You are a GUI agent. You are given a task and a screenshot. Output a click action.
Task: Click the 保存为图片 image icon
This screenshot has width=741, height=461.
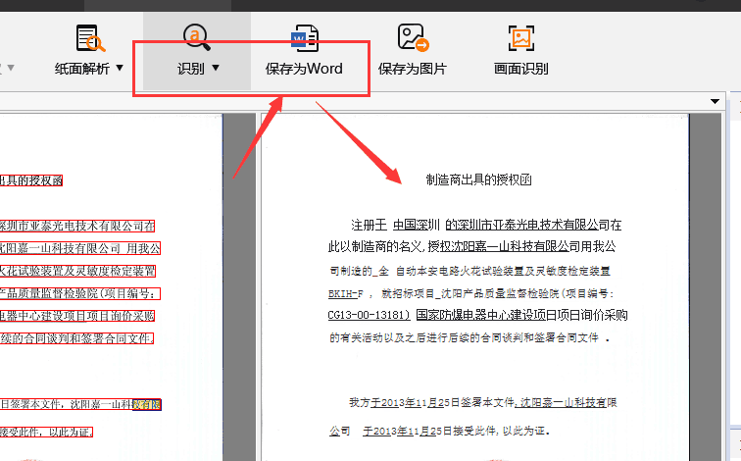tap(413, 37)
